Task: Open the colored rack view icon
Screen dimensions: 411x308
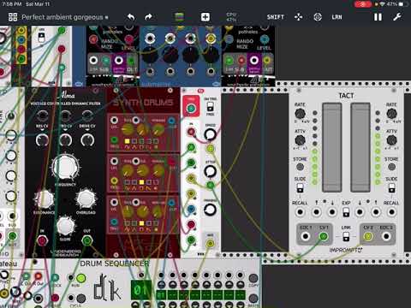Action: pyautogui.click(x=180, y=17)
